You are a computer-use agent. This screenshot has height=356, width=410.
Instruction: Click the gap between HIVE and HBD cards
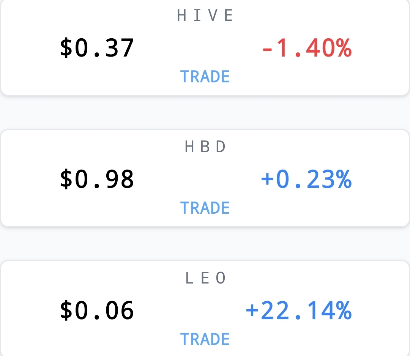[x=205, y=112]
